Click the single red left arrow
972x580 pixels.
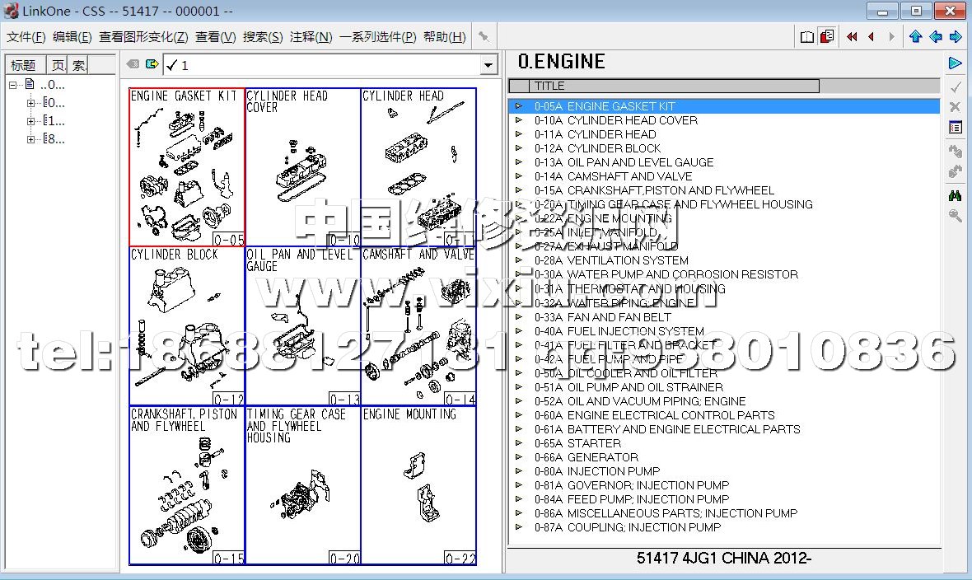pyautogui.click(x=871, y=37)
